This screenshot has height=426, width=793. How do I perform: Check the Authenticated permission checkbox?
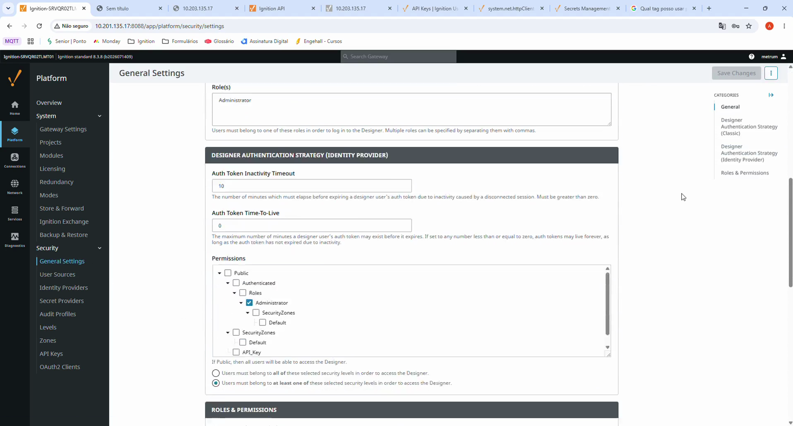[x=236, y=283]
